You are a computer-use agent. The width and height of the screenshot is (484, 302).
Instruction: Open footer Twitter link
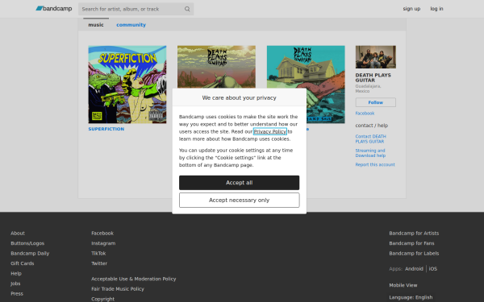99,263
